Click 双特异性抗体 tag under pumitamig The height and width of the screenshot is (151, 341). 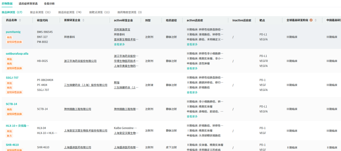[15, 42]
